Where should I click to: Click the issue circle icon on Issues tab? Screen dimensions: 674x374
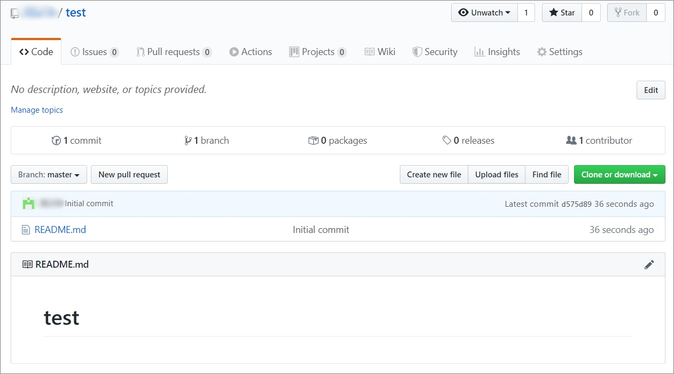(x=75, y=52)
